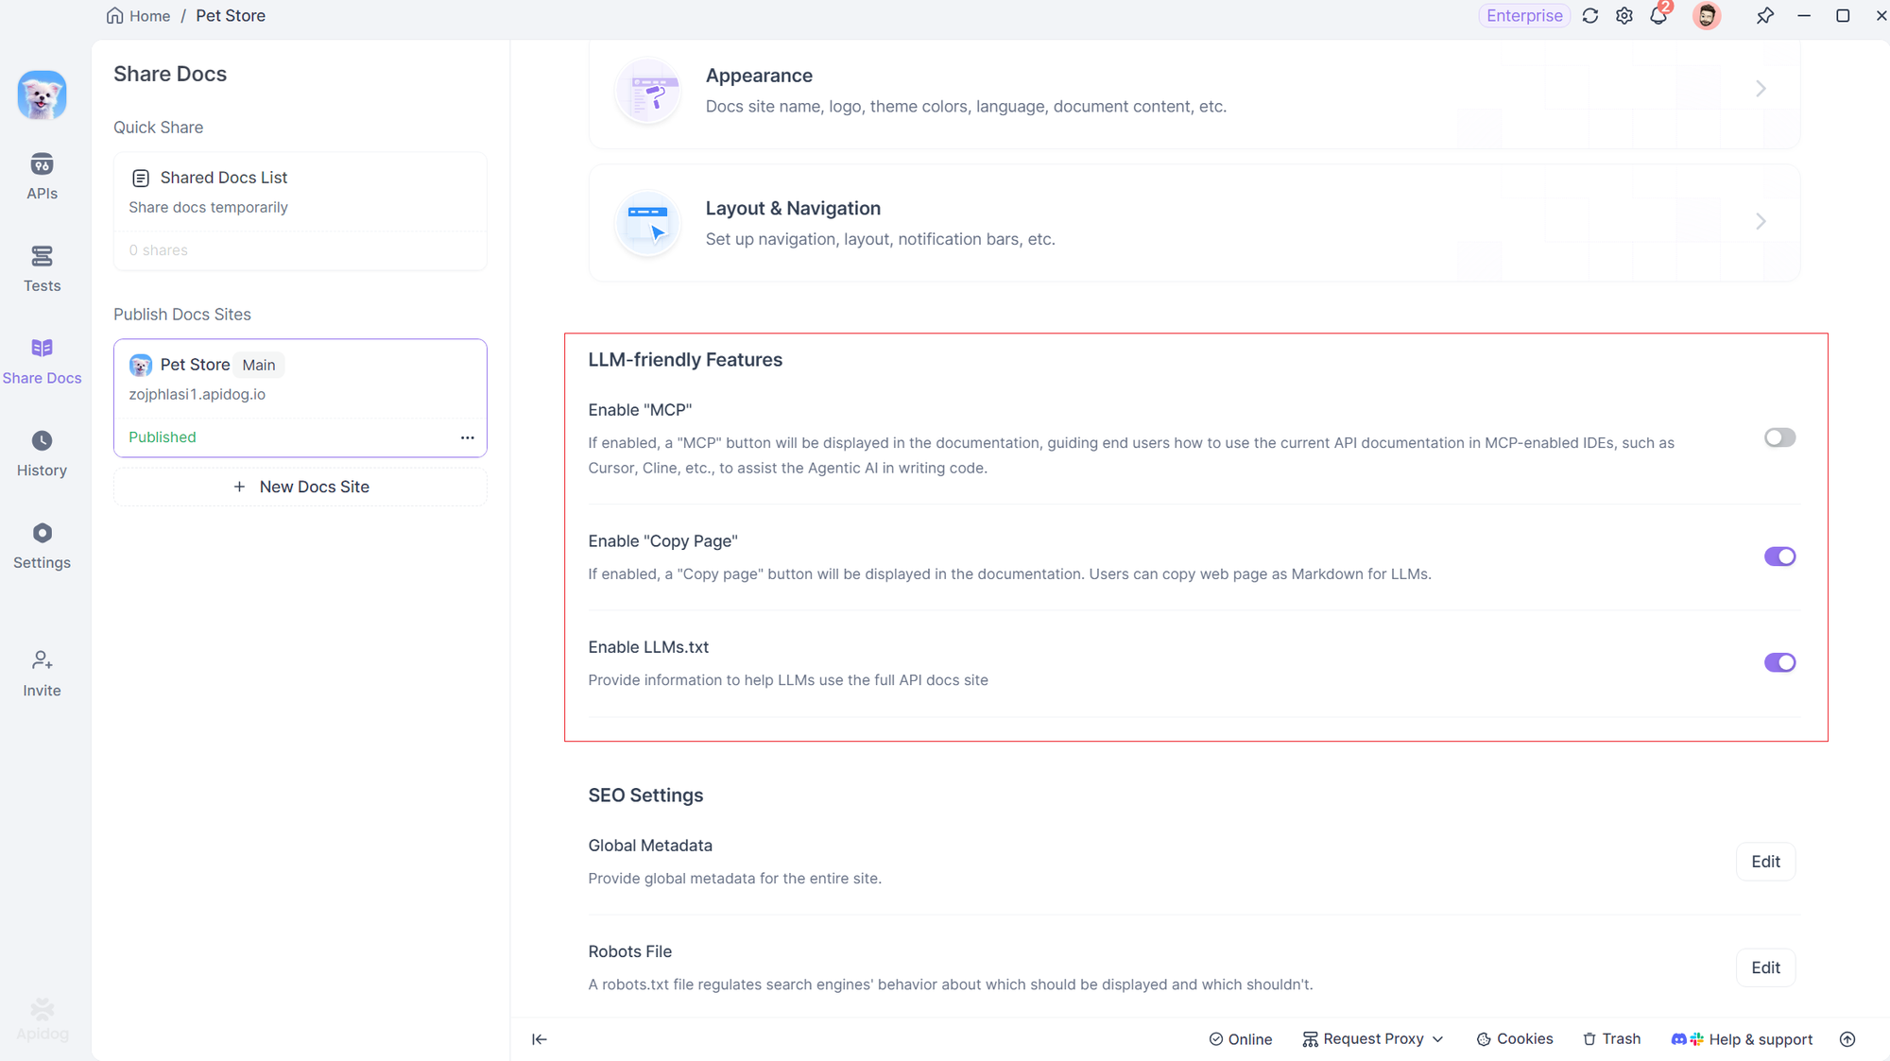Go to the Tests sidebar icon
The image size is (1890, 1061).
(x=42, y=268)
